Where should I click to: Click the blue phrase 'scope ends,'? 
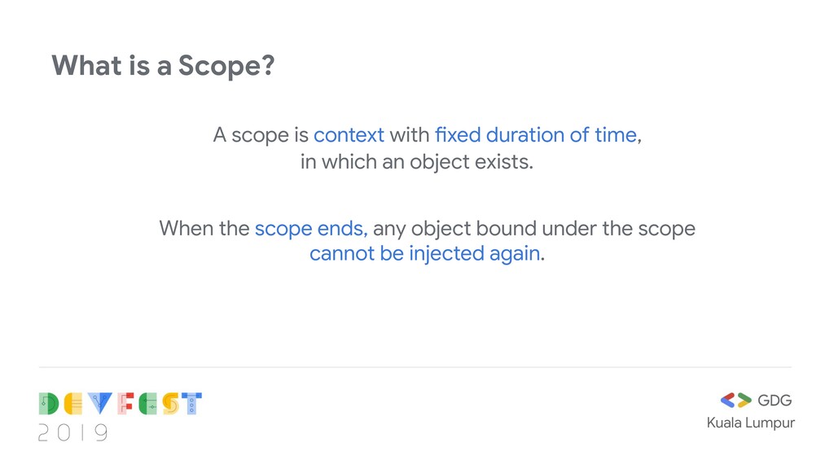(311, 229)
